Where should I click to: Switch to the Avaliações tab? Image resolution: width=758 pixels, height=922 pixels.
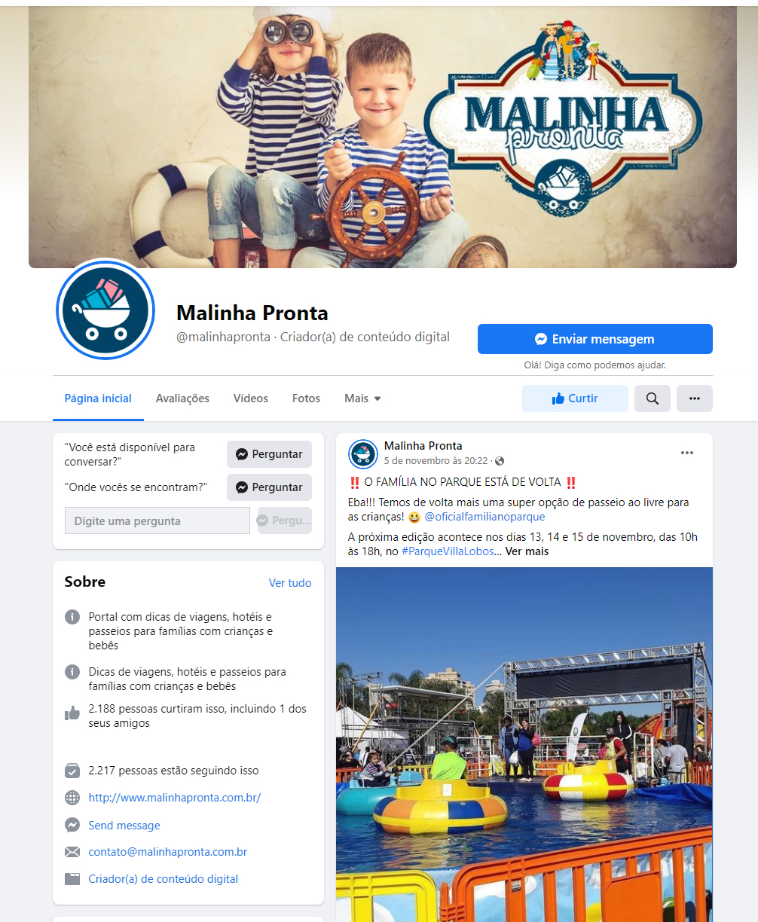pos(182,398)
